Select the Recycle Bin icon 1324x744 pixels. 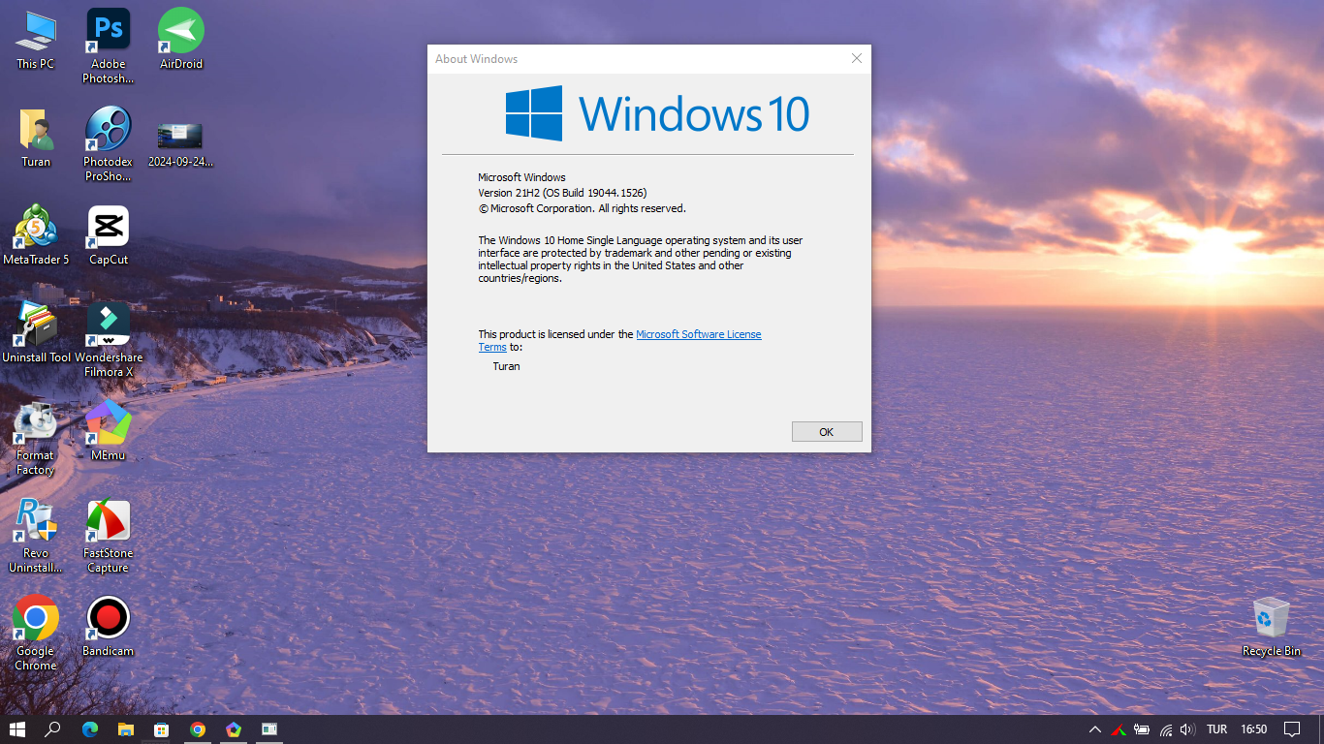[x=1271, y=627]
